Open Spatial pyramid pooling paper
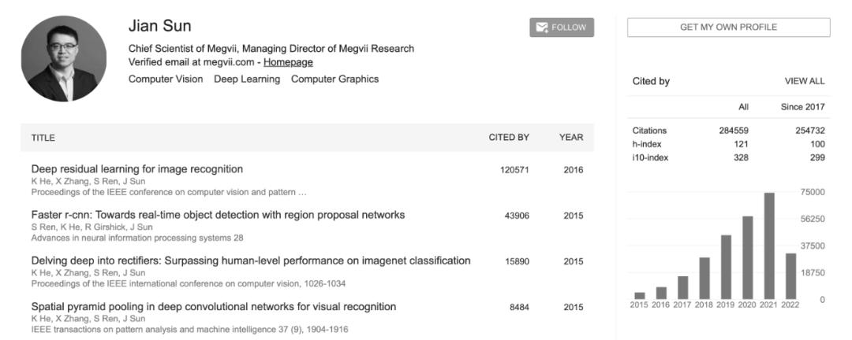This screenshot has height=340, width=852. (x=214, y=307)
